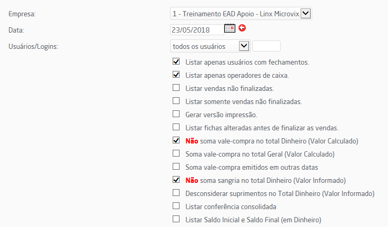Uncheck 'Listar apenas usuários com fechamentos'

(x=176, y=61)
